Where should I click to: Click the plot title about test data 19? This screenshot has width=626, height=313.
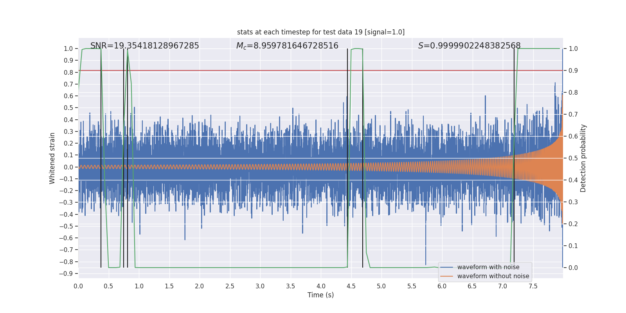321,32
